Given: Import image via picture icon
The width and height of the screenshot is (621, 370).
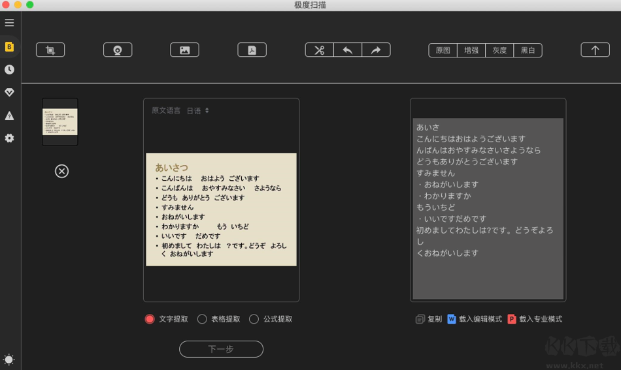Looking at the screenshot, I should (184, 50).
